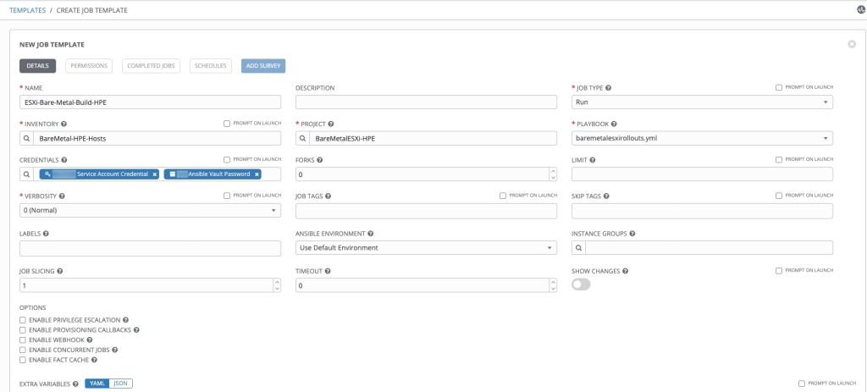Remove the Service Account Credential tag
This screenshot has width=867, height=392.
(x=155, y=174)
